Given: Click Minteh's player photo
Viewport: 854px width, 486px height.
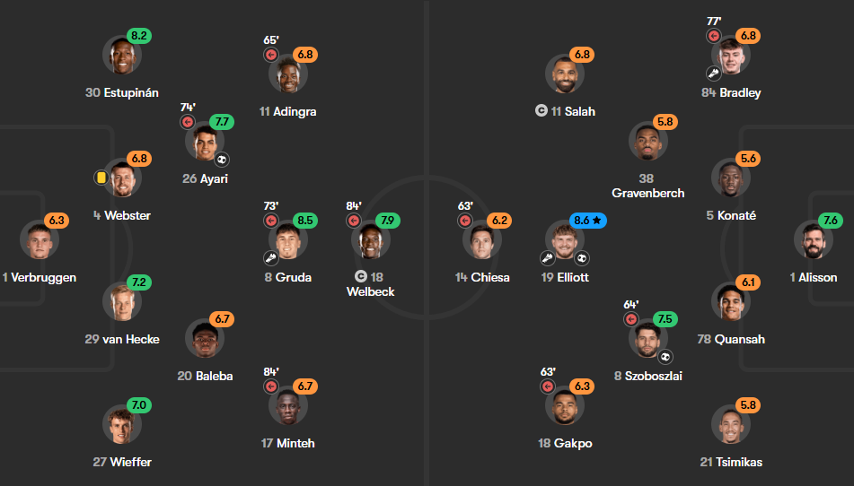Looking at the screenshot, I should pos(288,405).
